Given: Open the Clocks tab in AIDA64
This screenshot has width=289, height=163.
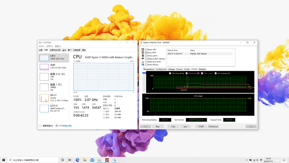Looking at the screenshot, I should click(187, 69).
